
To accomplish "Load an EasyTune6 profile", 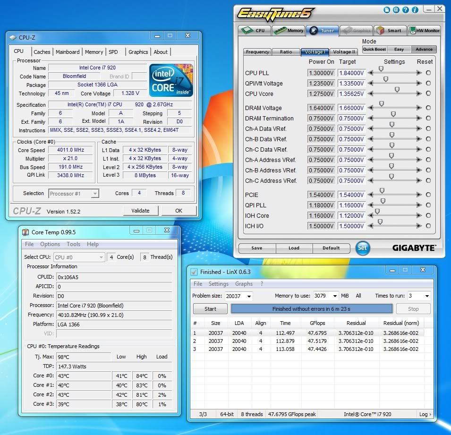I will tap(294, 248).
